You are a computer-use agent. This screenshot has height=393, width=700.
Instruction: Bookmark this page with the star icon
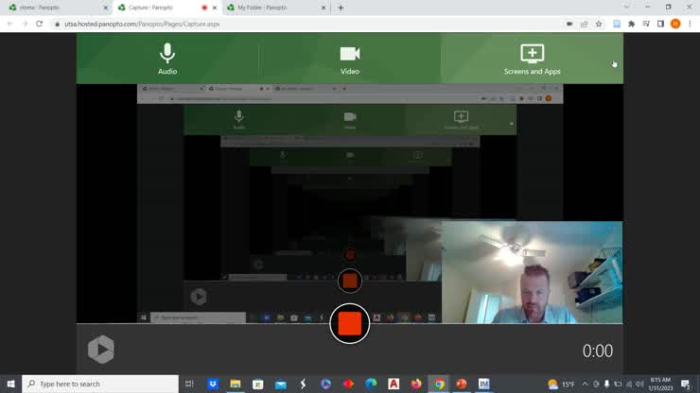click(x=599, y=24)
